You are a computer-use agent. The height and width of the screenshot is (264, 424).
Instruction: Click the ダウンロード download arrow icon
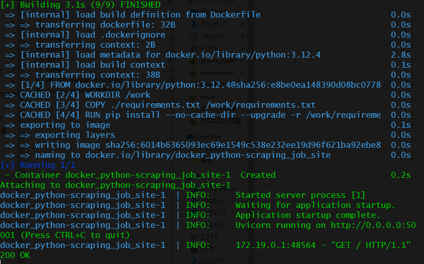(x=193, y=25)
